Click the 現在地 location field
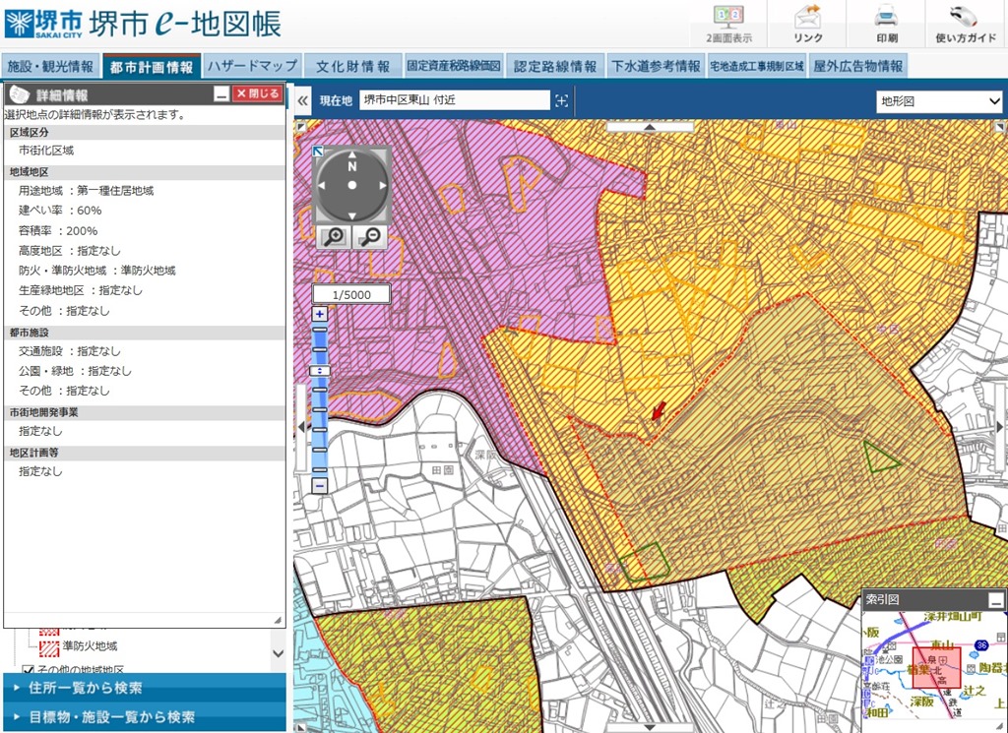 coord(455,100)
